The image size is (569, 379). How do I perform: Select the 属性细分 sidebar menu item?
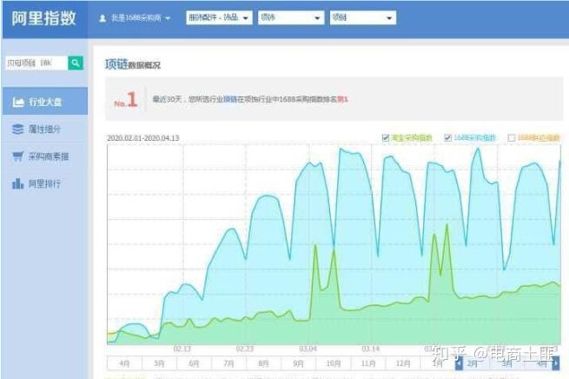(x=45, y=129)
